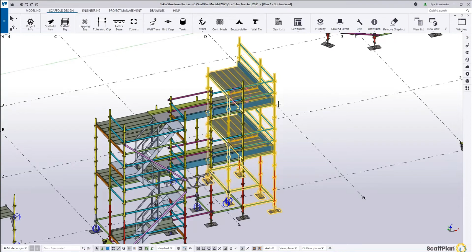
Task: Open the Certificates menu button
Action: click(x=298, y=24)
